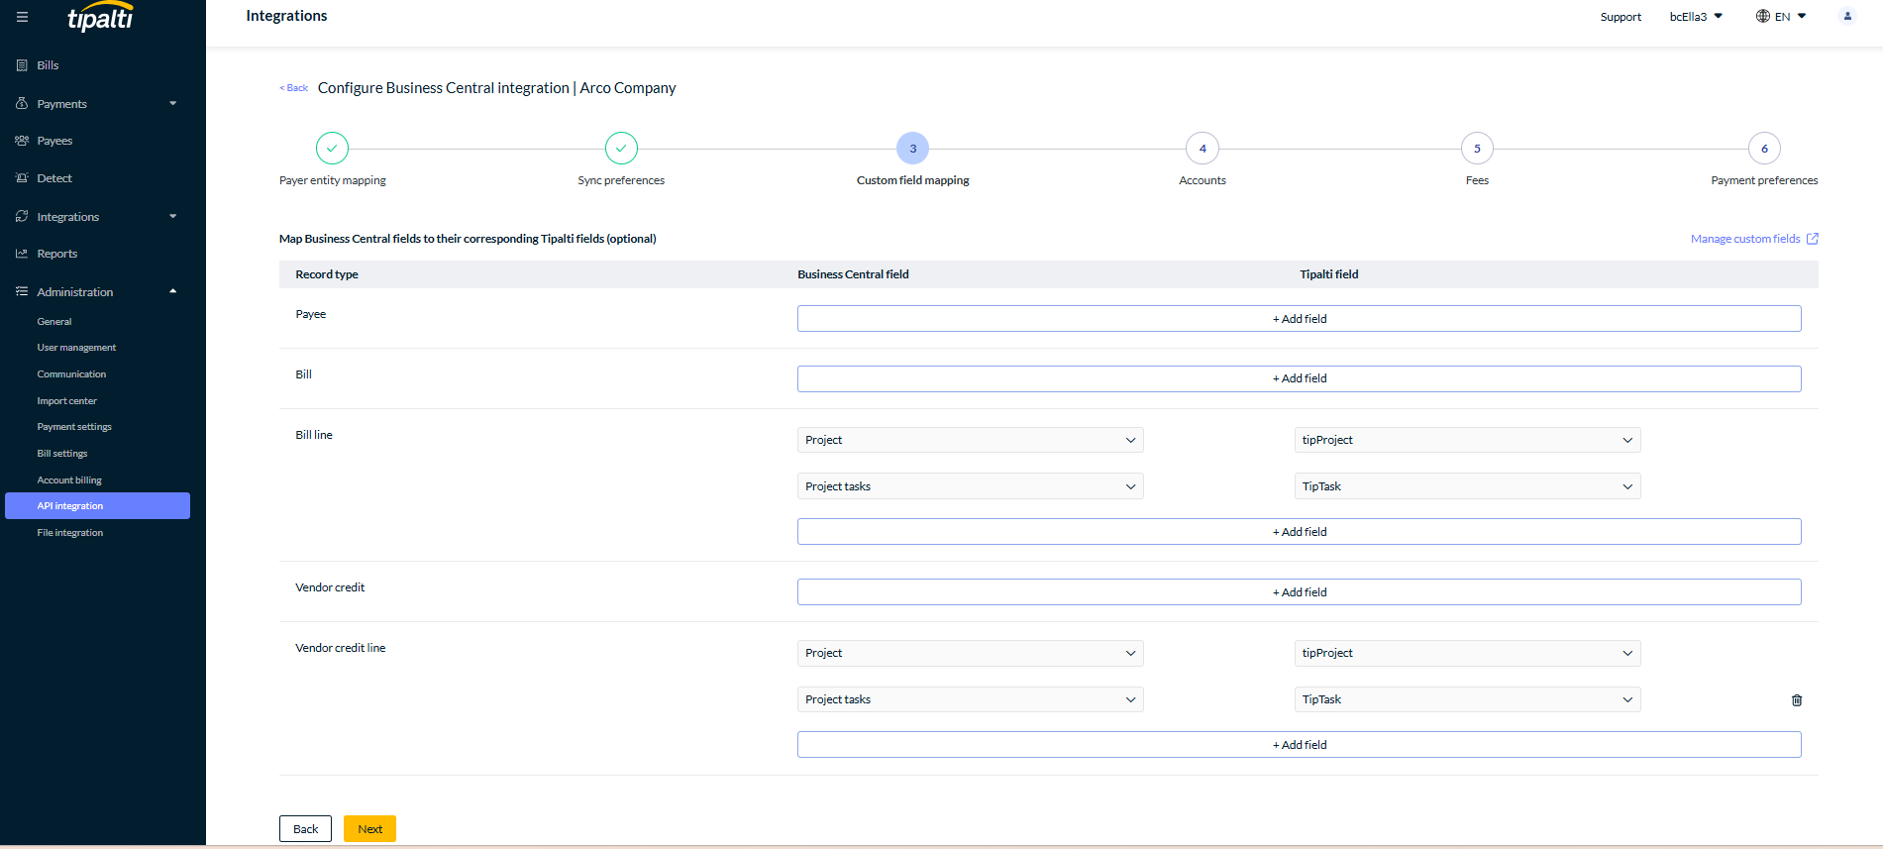Jump to step 6 Payment preferences
Image resolution: width=1883 pixels, height=849 pixels.
(x=1764, y=149)
